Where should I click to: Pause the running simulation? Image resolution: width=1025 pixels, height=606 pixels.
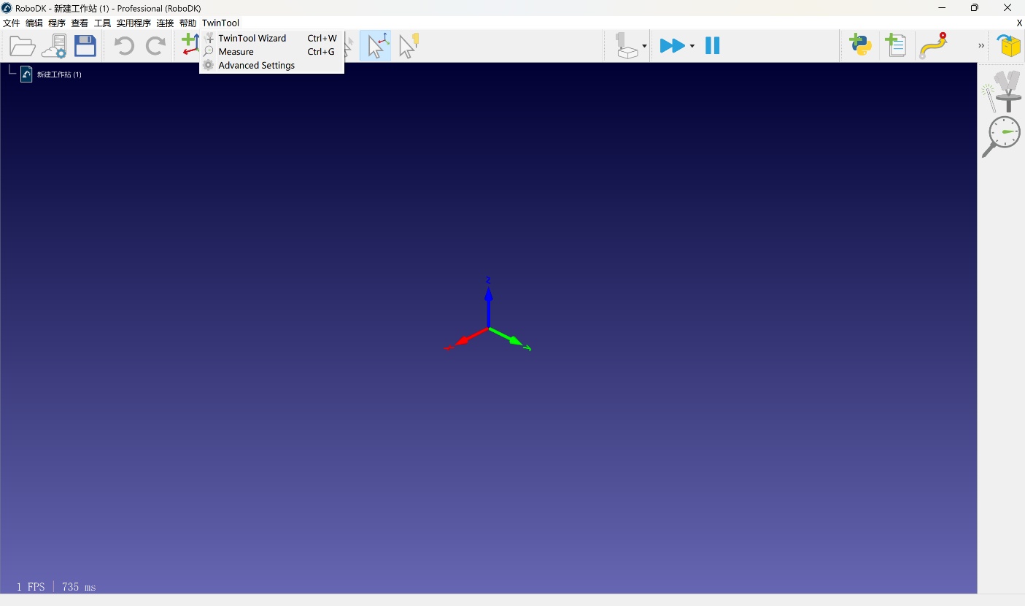click(712, 45)
